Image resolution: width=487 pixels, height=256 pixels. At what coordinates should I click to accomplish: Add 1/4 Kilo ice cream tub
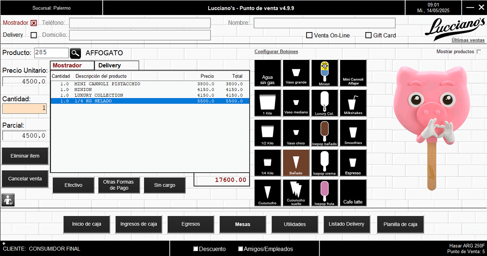pos(267,163)
